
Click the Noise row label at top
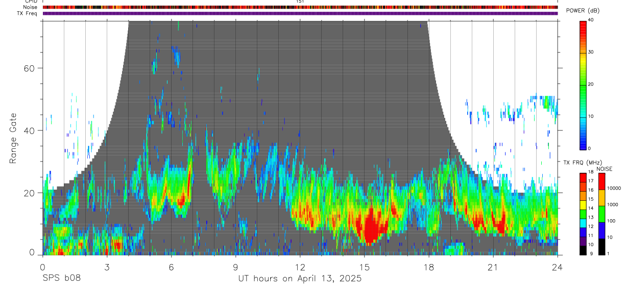[30, 7]
